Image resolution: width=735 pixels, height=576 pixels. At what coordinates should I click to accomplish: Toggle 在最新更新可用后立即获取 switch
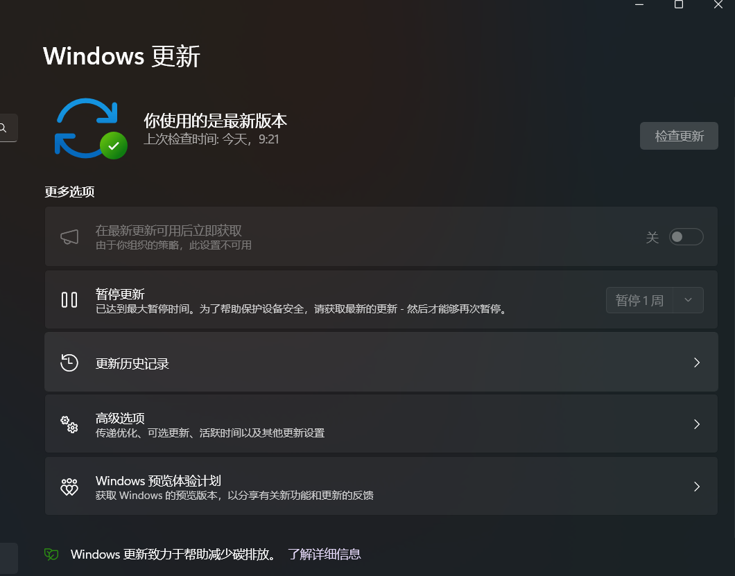click(686, 236)
